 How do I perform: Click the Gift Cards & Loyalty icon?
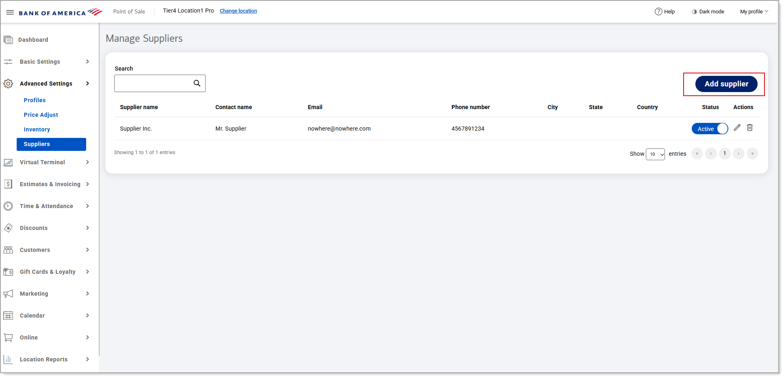click(x=8, y=272)
